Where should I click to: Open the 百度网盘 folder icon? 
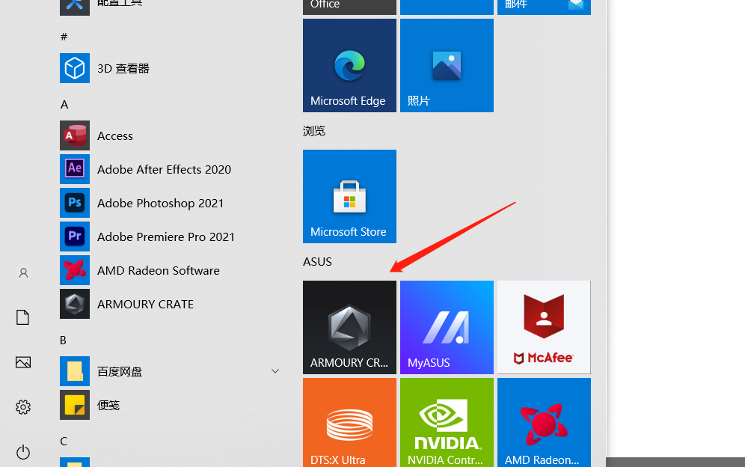pos(75,371)
